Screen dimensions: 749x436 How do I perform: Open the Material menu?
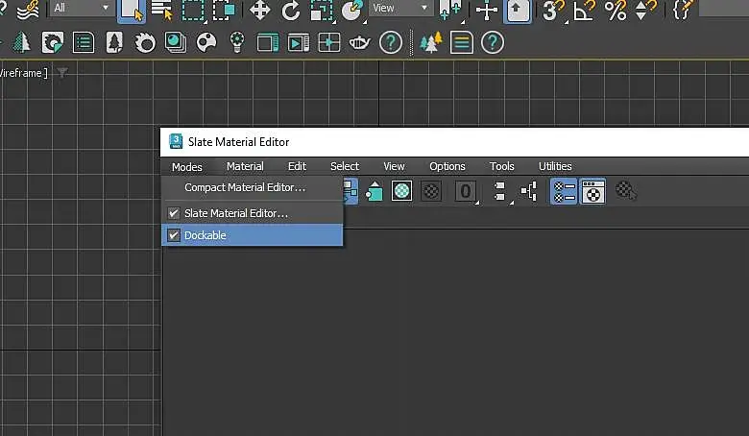click(245, 166)
